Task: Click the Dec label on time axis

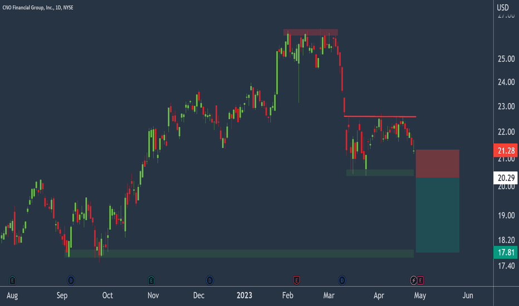Action: point(199,295)
